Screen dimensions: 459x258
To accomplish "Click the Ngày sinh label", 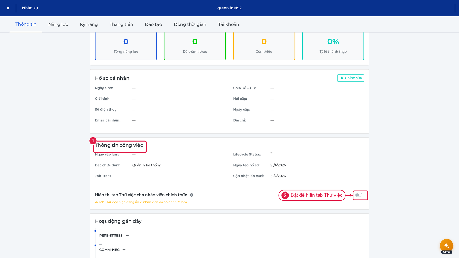I will (x=104, y=88).
